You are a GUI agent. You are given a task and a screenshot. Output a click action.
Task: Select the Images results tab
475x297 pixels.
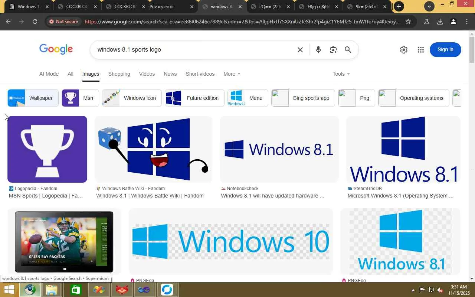[91, 74]
